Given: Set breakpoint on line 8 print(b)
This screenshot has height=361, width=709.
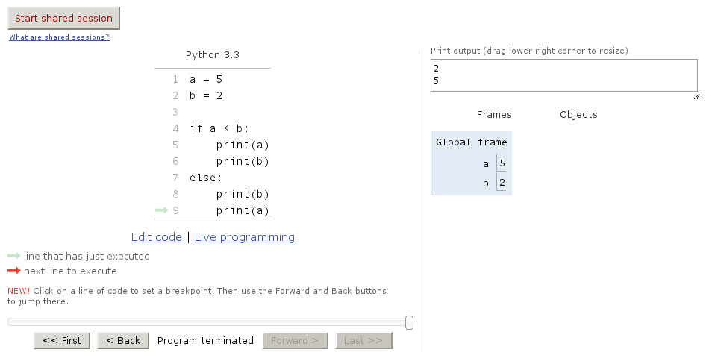Looking at the screenshot, I should 242,194.
